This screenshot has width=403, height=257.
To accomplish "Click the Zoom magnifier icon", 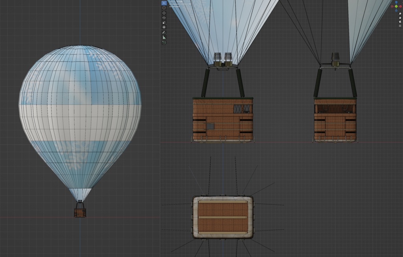I will (x=400, y=14).
